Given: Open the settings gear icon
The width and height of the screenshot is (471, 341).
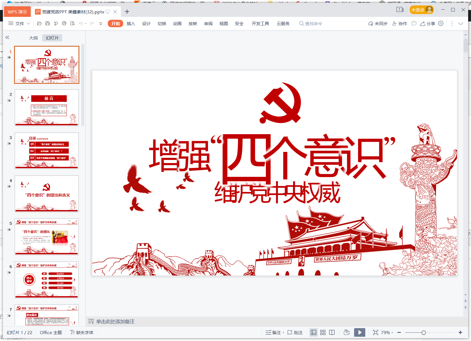Looking at the screenshot, I should click(441, 23).
